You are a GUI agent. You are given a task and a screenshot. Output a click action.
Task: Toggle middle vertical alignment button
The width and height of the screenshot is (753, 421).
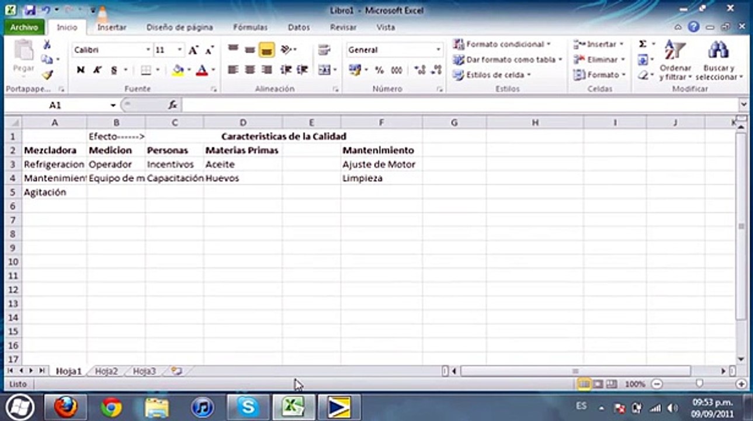point(250,50)
